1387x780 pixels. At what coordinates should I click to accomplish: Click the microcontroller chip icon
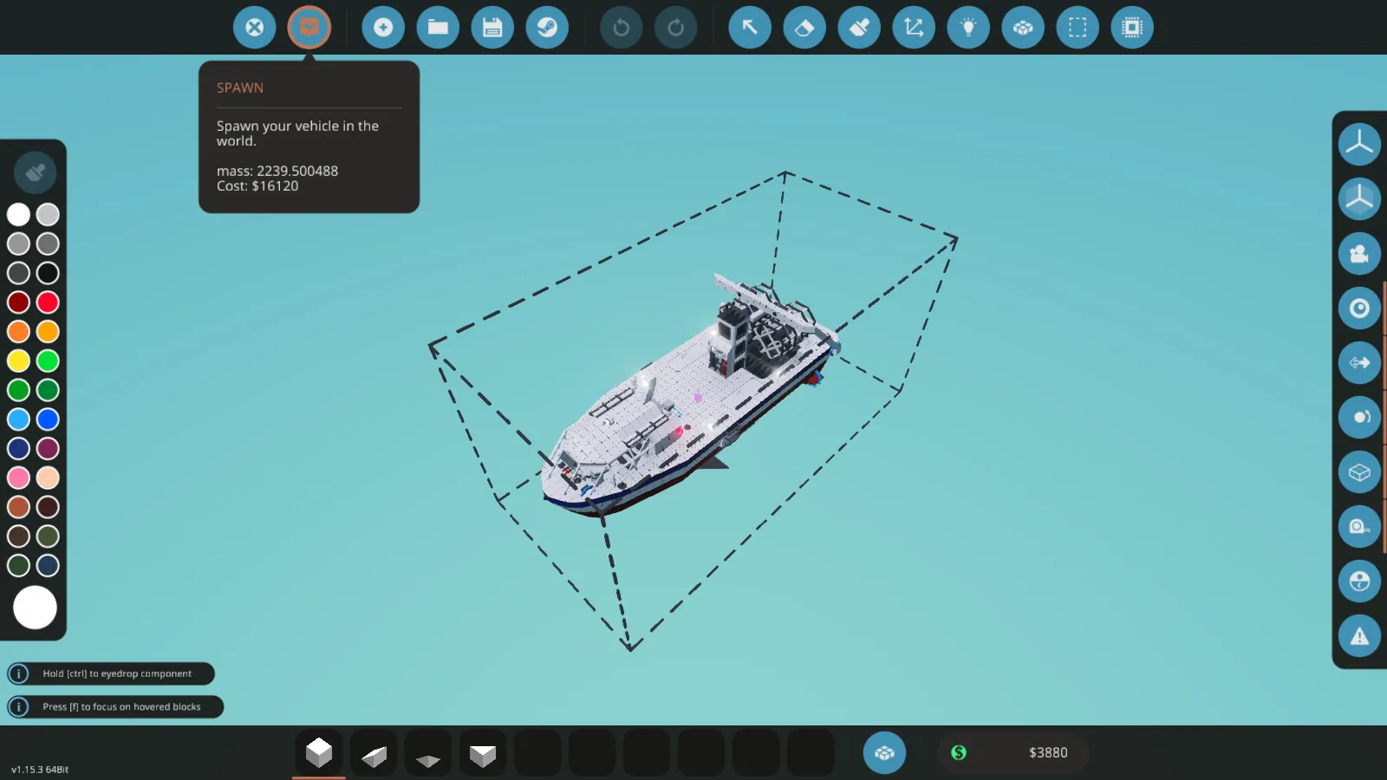[x=1132, y=28]
